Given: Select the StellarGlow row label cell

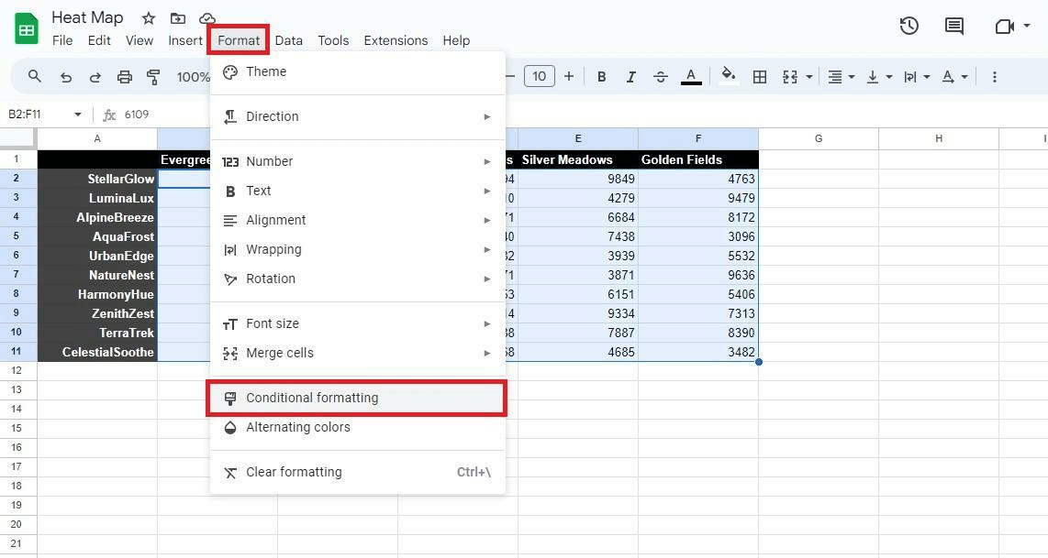Looking at the screenshot, I should pos(97,179).
